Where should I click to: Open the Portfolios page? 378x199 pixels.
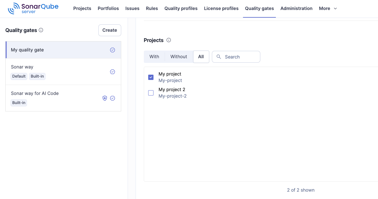[108, 9]
